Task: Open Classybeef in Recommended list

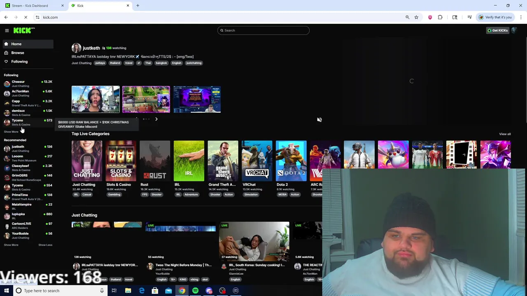Action: (x=28, y=168)
